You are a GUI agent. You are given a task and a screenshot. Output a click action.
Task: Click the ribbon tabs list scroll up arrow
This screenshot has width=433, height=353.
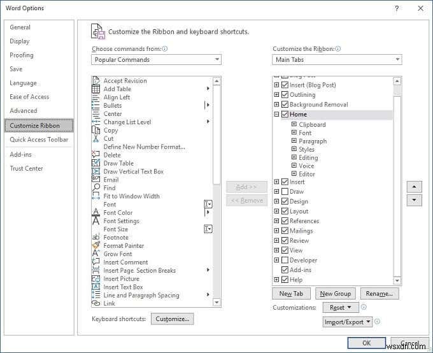(x=397, y=81)
